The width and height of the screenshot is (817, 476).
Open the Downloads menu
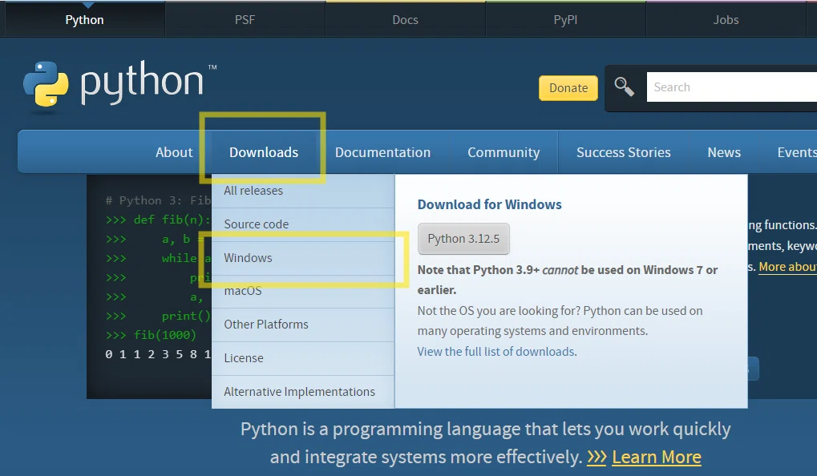[264, 152]
